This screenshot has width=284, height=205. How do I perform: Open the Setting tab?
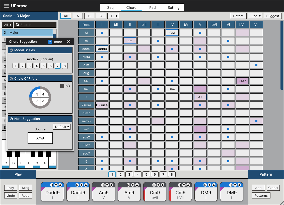click(x=174, y=8)
